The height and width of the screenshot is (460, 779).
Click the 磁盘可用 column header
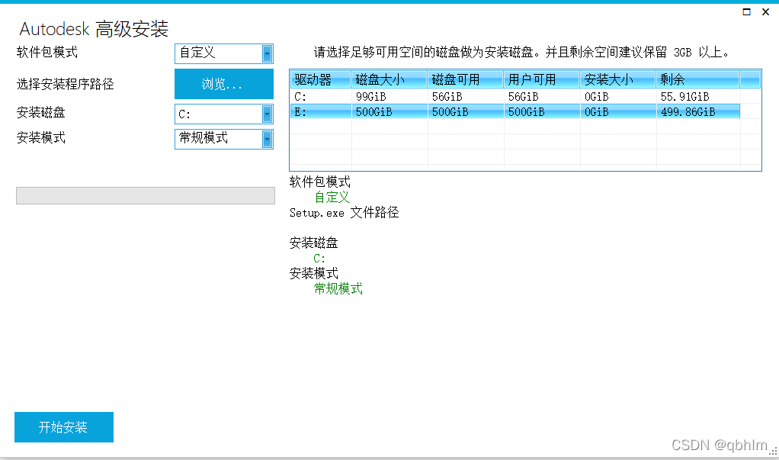[466, 79]
